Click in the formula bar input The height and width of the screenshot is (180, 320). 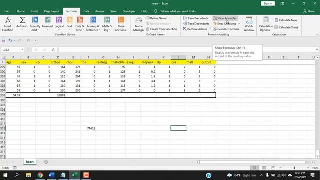(x=187, y=50)
